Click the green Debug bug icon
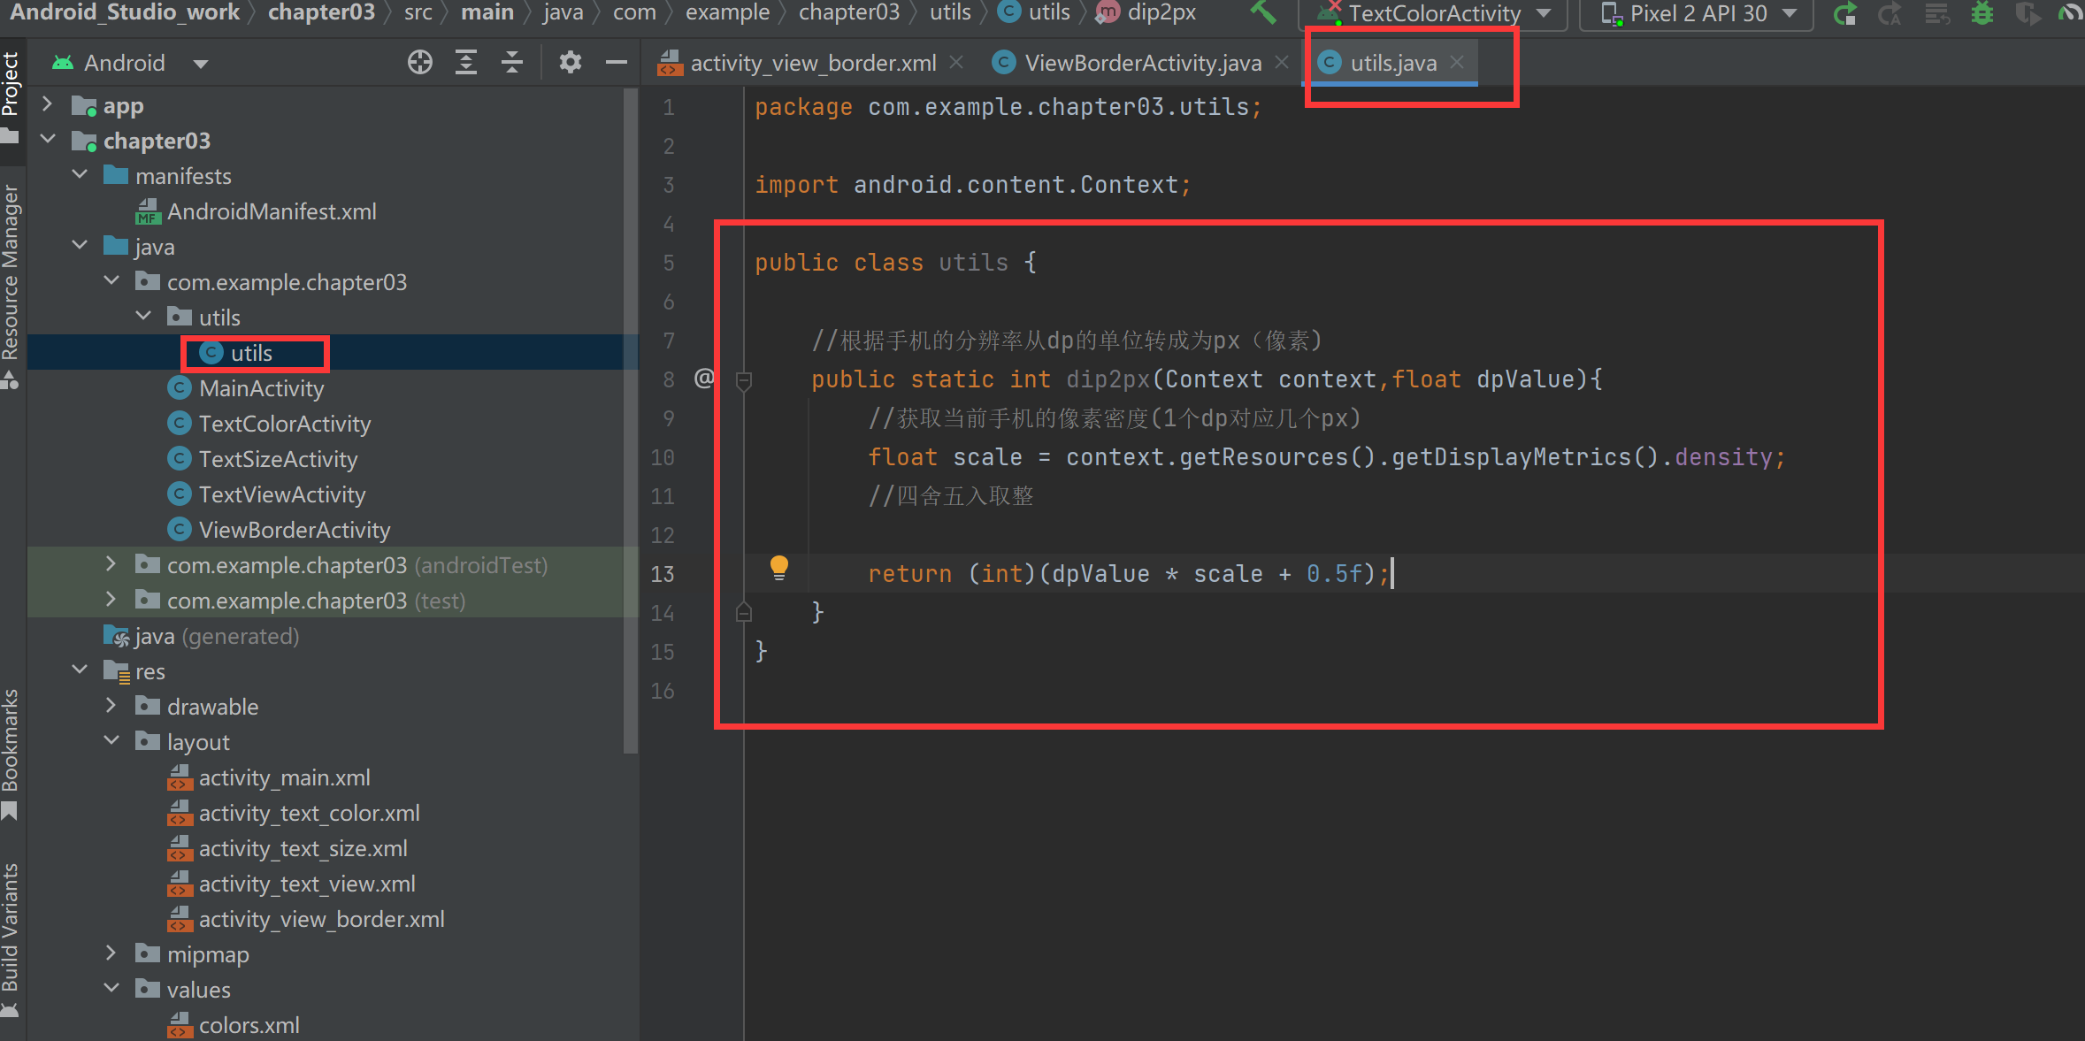The image size is (2085, 1041). click(x=1982, y=14)
